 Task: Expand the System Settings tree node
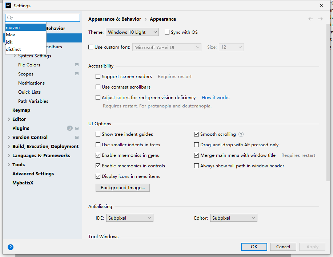pos(15,56)
